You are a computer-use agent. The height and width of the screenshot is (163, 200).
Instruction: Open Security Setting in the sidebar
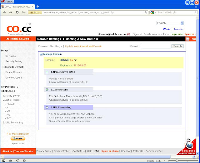[x=14, y=61]
